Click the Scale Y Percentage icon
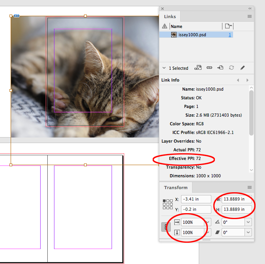Viewport: 265px width, 264px height. pyautogui.click(x=177, y=232)
